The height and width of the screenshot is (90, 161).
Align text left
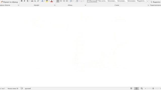(x=58, y=1)
